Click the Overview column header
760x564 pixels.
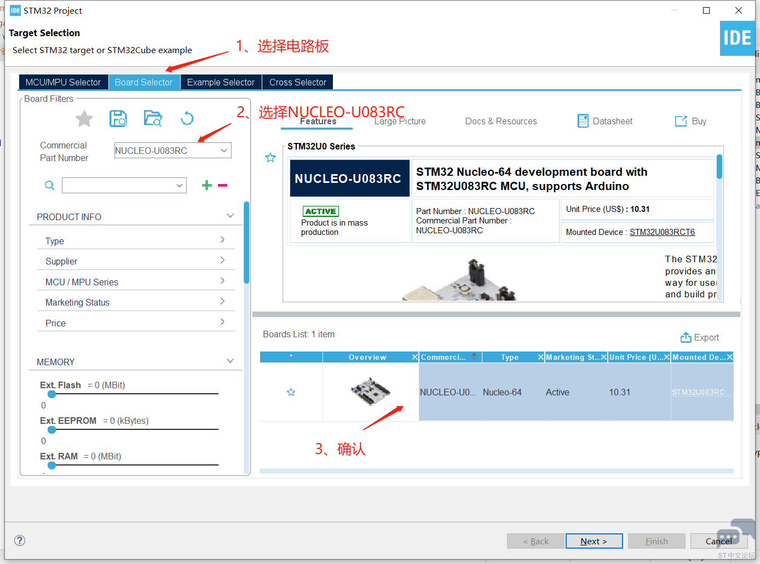coord(367,357)
